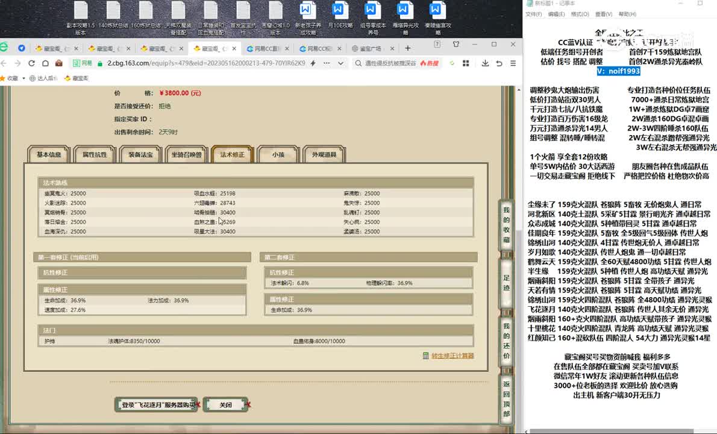Open the 达人后台 bookmark
The image size is (717, 434).
tap(44, 78)
